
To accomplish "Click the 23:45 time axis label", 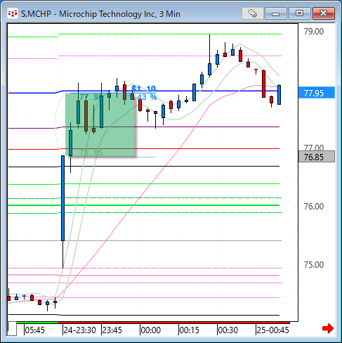I will coord(112,330).
